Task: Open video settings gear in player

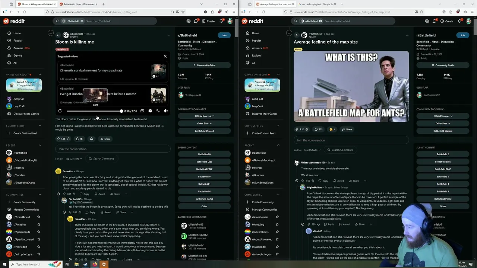Action: (150, 111)
